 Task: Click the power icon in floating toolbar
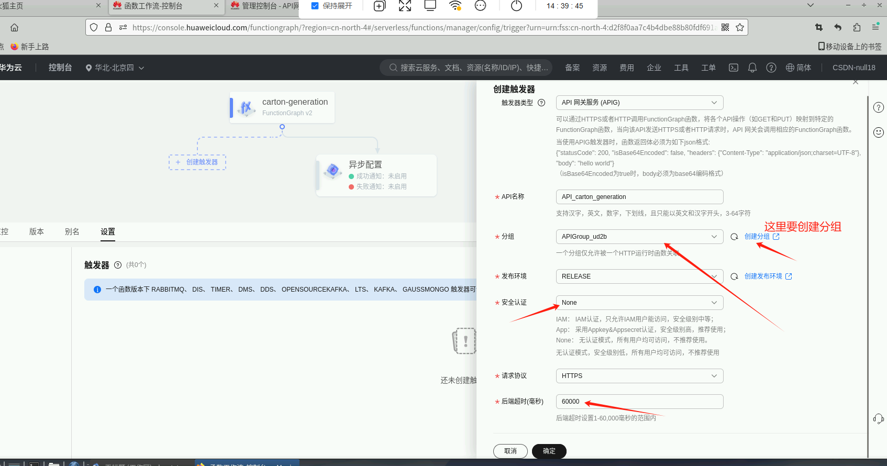tap(516, 6)
